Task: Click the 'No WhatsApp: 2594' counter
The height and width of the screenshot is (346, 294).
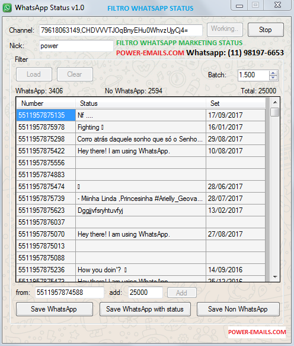Action: (133, 91)
